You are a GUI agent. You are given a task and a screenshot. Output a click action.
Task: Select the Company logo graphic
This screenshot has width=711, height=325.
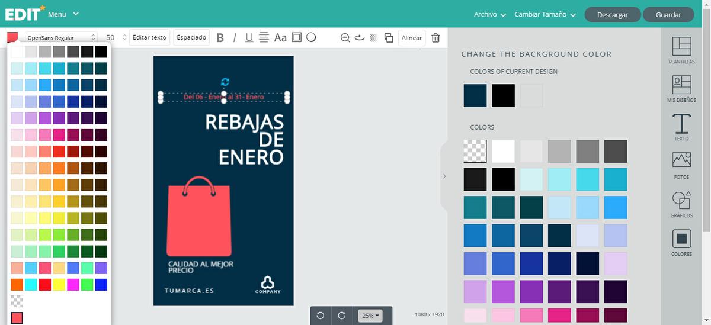coord(268,285)
